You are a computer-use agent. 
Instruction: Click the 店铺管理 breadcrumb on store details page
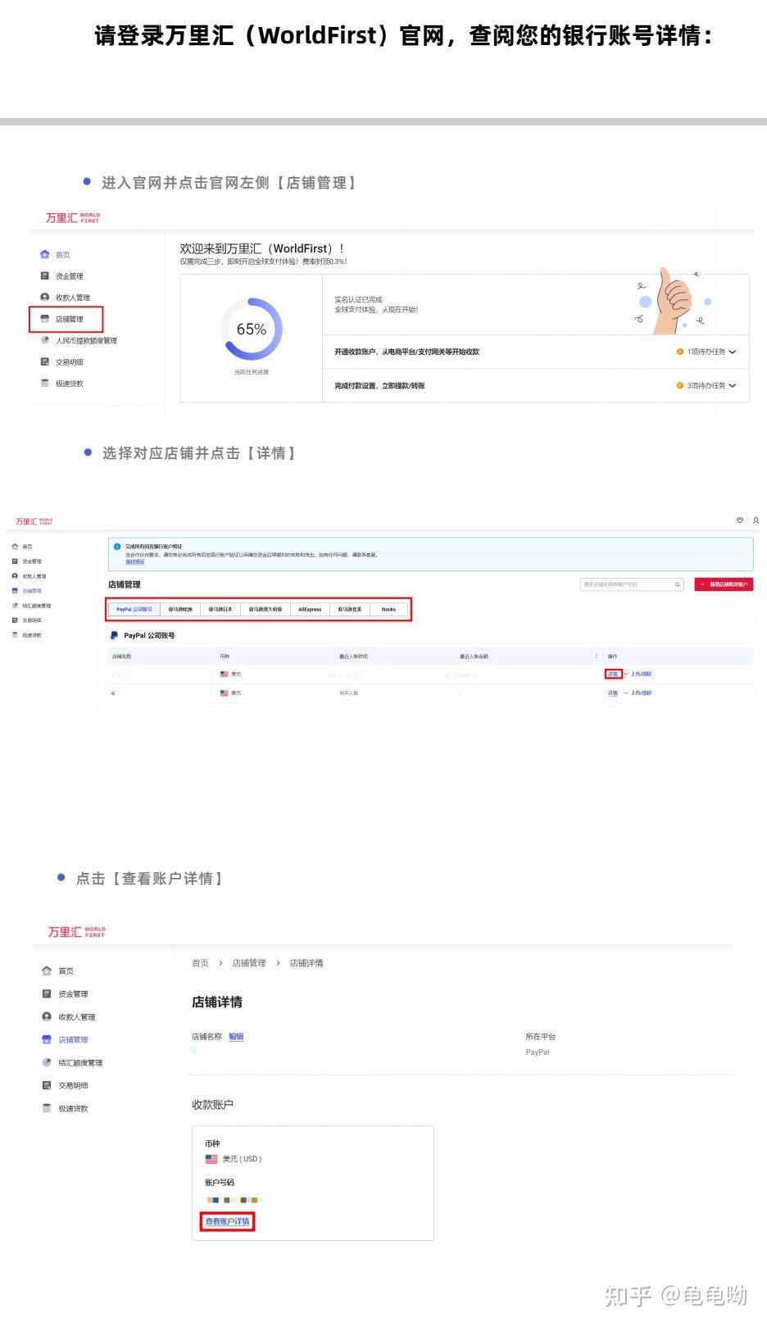pyautogui.click(x=249, y=963)
